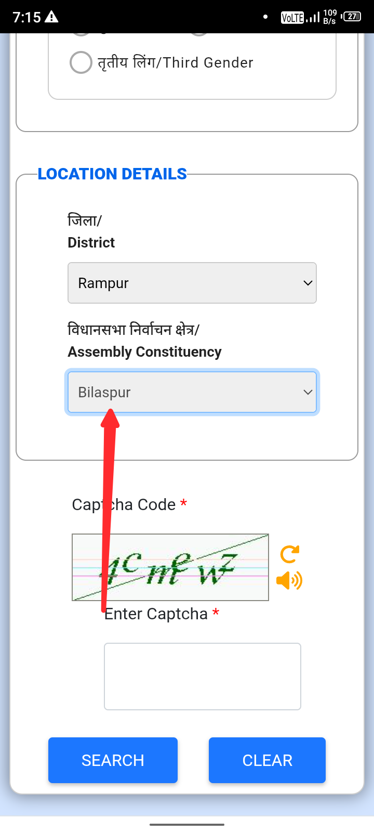Click the chevron arrow of the Bilaspur dropdown
The height and width of the screenshot is (832, 374).
click(308, 392)
